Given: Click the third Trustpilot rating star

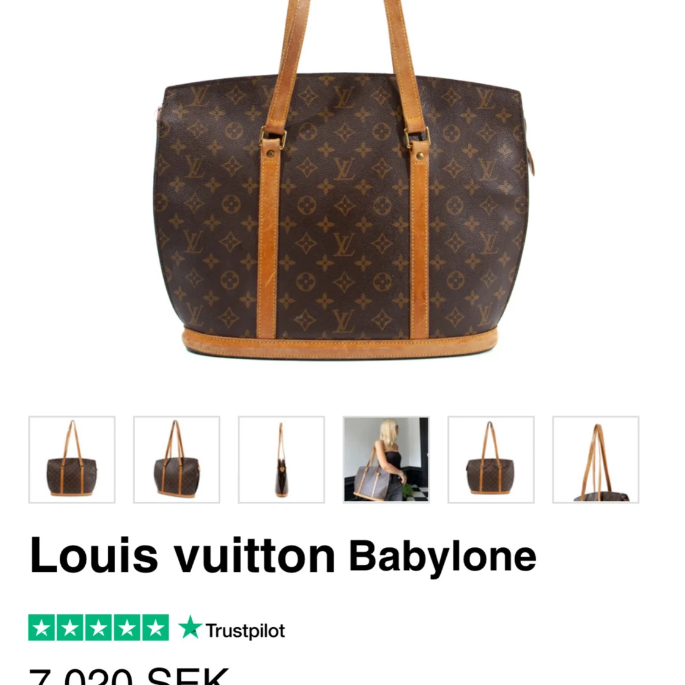Looking at the screenshot, I should (x=98, y=627).
